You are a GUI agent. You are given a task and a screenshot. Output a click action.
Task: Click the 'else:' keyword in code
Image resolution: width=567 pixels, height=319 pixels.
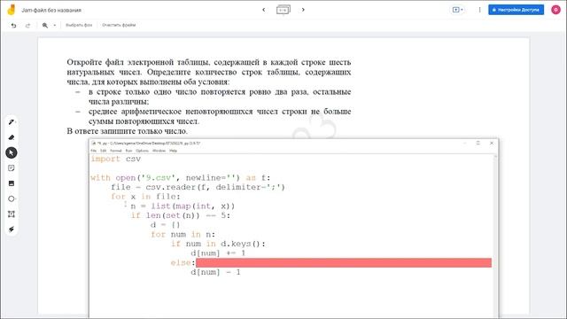(x=183, y=262)
